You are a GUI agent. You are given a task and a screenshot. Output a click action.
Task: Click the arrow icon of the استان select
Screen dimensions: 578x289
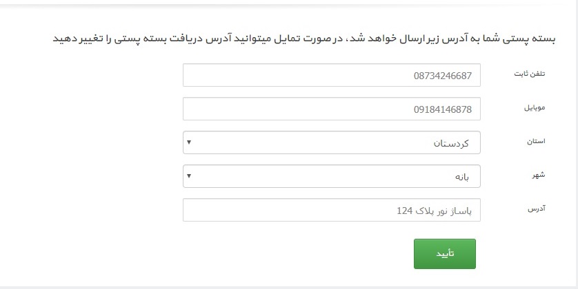coord(189,142)
